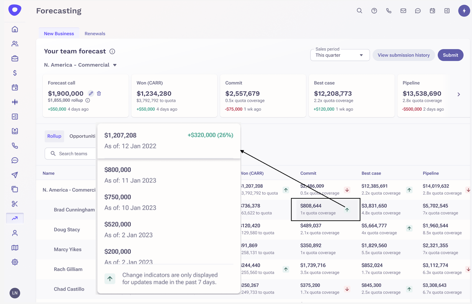Select the Rollup view tab

[54, 136]
